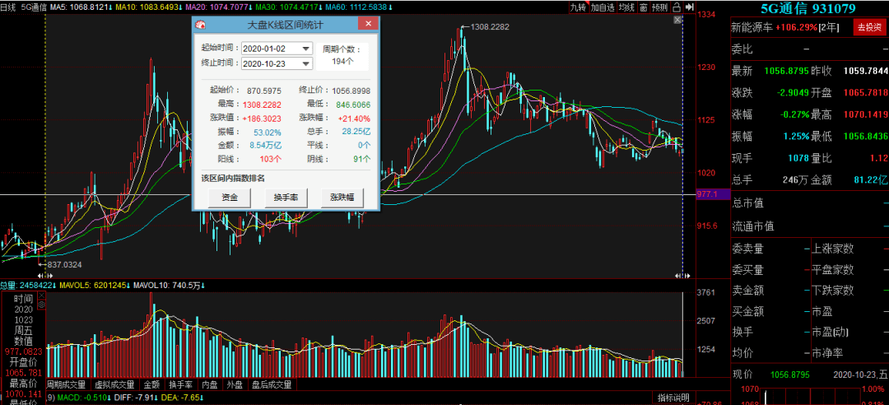Image resolution: width=889 pixels, height=405 pixels.
Task: Click the 涨跌幅 +21.40% value in the dialog
Action: (x=354, y=119)
